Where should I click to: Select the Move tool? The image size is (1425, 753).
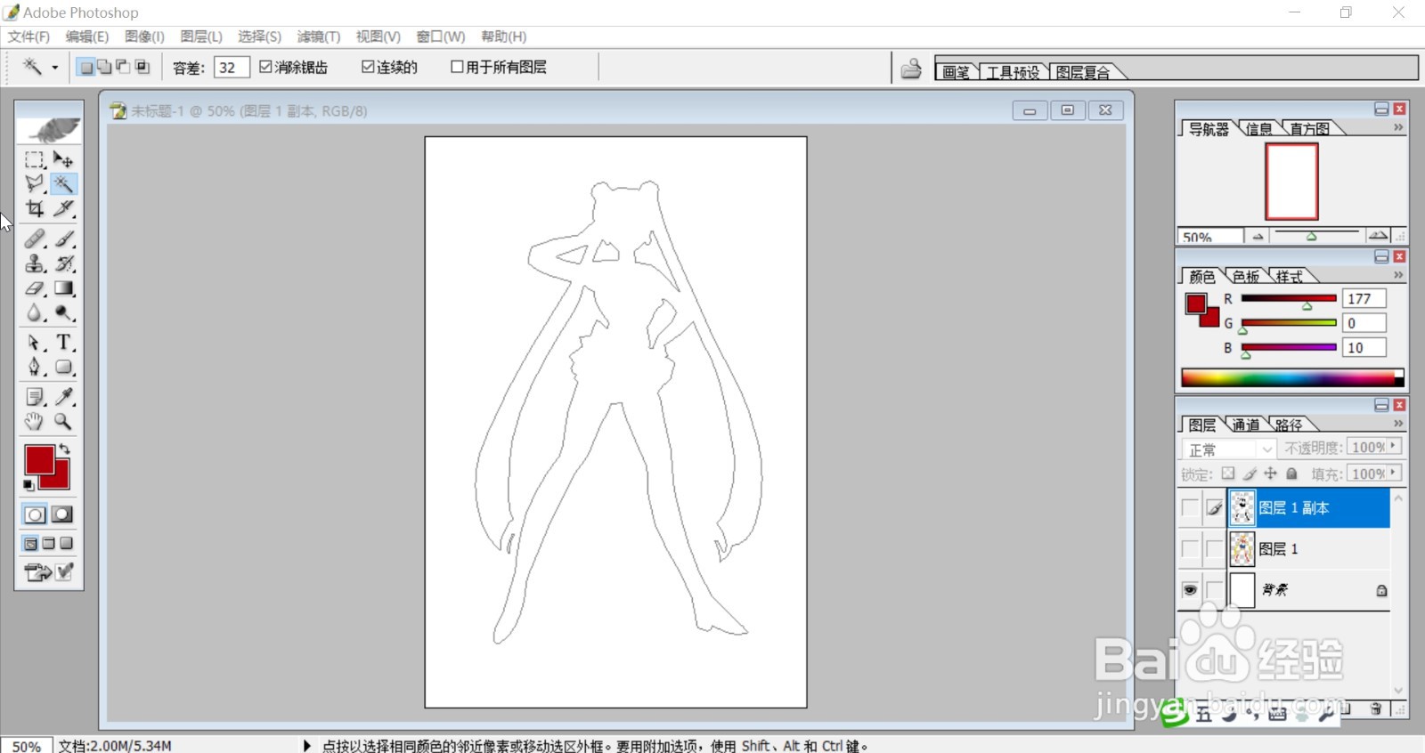click(x=63, y=159)
